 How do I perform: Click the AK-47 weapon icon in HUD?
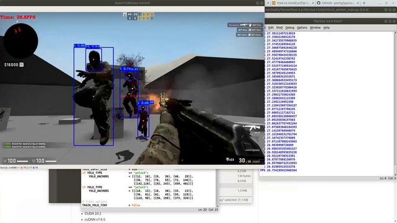(251, 128)
